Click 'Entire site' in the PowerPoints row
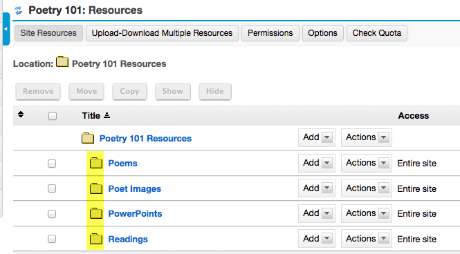 [x=416, y=213]
